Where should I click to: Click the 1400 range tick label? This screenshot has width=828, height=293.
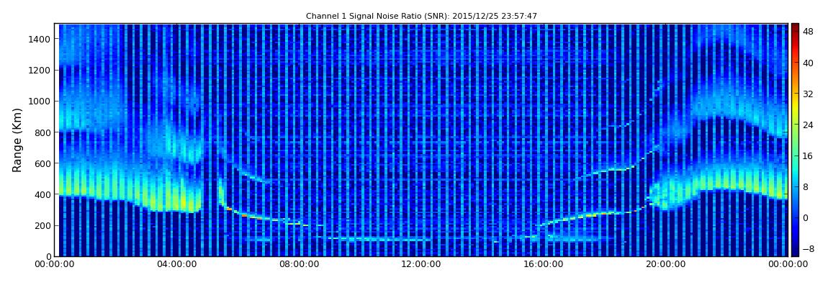(x=40, y=39)
